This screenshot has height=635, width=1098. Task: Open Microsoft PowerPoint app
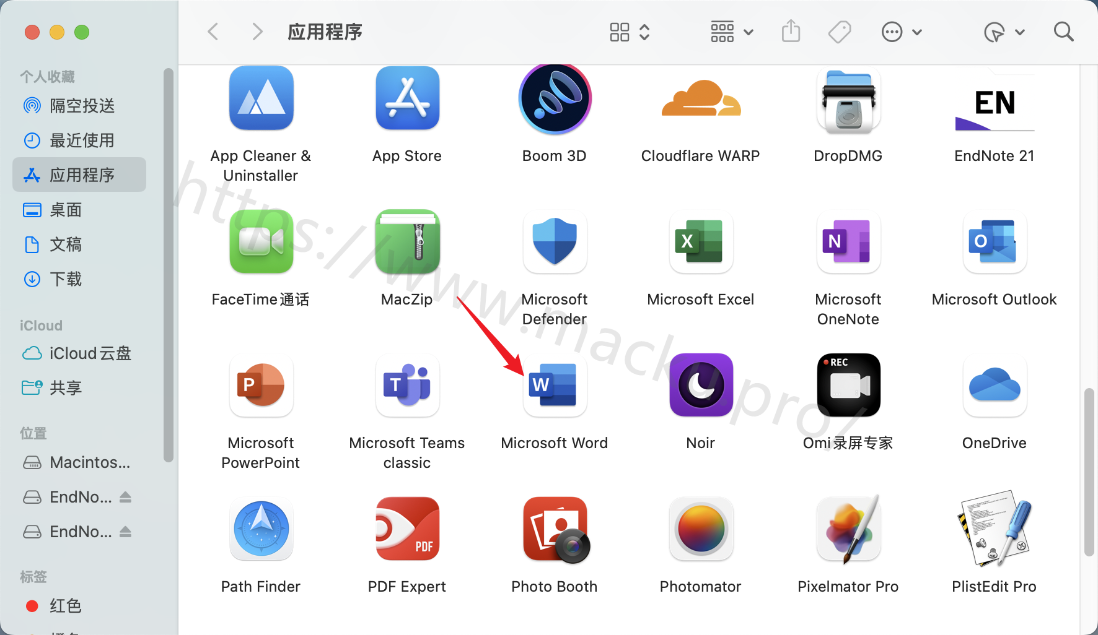(261, 385)
